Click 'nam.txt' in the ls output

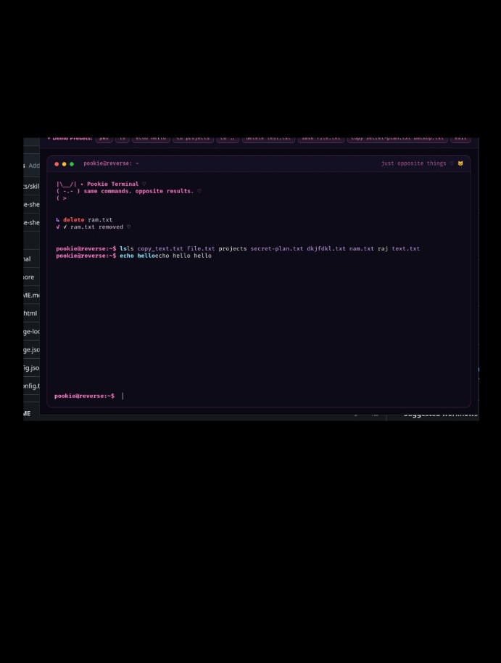coord(361,248)
